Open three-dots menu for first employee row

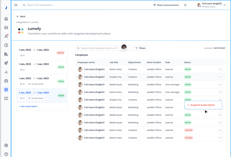[220, 69]
